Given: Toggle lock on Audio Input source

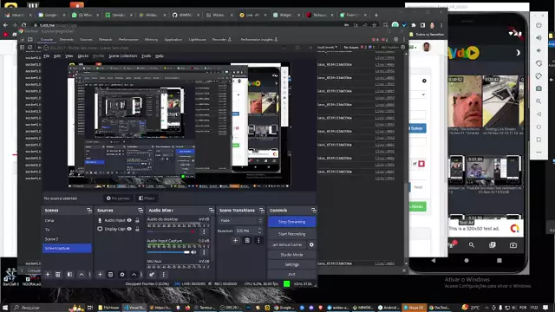Looking at the screenshot, I should tap(137, 220).
